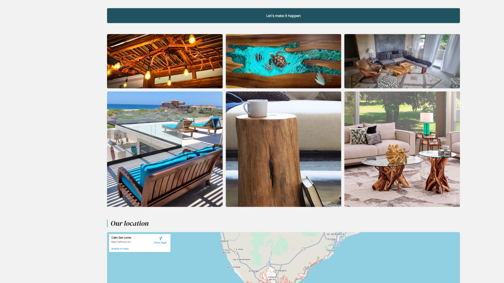Open the sea turtle resin table photo
Viewport: 504px width, 283px height.
click(283, 61)
